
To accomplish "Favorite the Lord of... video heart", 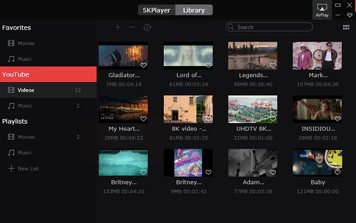I will point(208,65).
